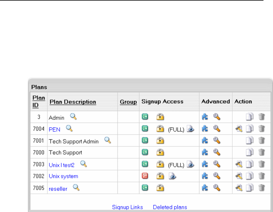Image resolution: width=273 pixels, height=212 pixels.
Task: Open the wrench settings icon for PEN plan
Action: pos(217,129)
